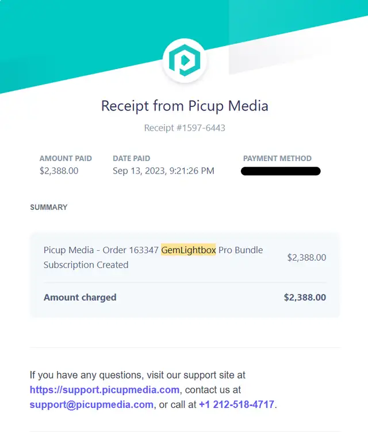Click the 'If you have any questions' text

(86, 375)
